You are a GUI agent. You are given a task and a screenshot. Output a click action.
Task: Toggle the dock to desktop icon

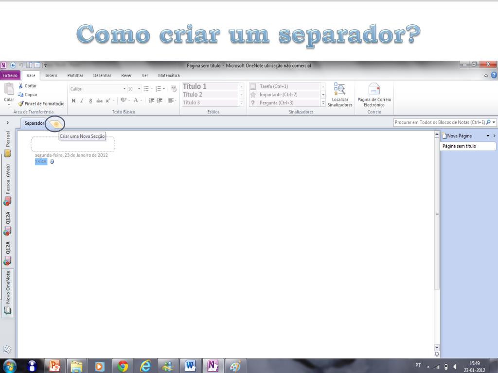tap(29, 66)
